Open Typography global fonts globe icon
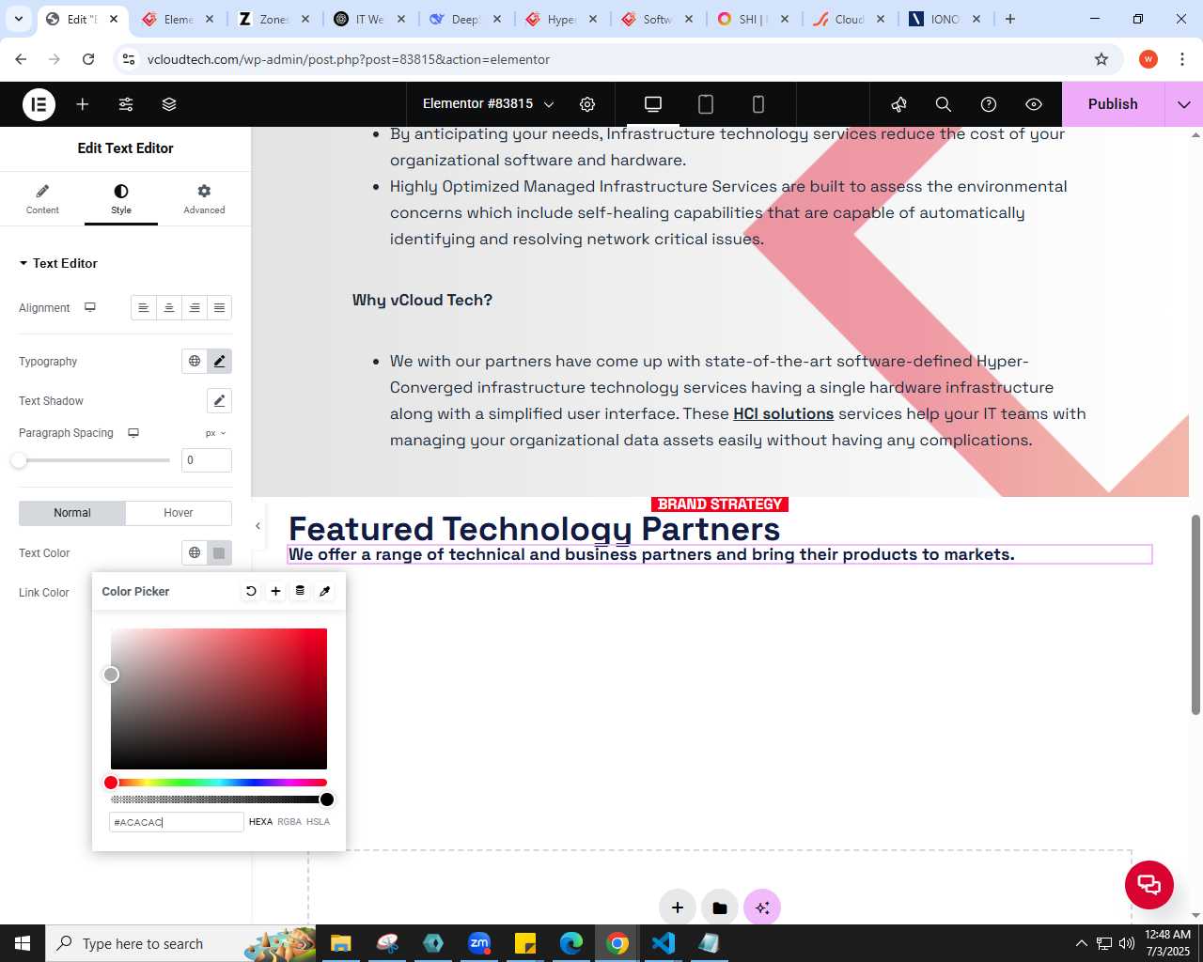Image resolution: width=1203 pixels, height=962 pixels. (195, 361)
